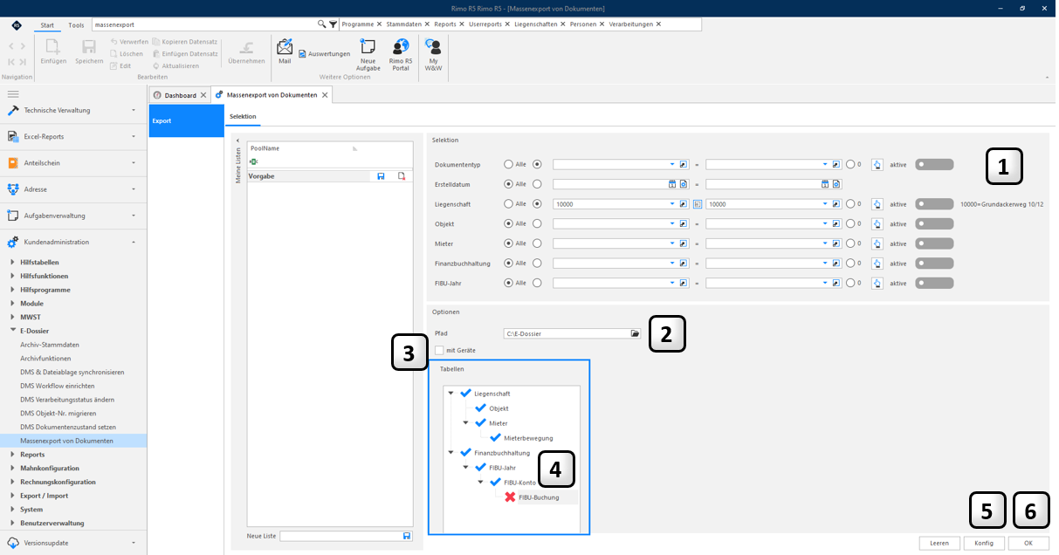
Task: Click the hand icon in the Dokumententyp row
Action: [x=877, y=164]
